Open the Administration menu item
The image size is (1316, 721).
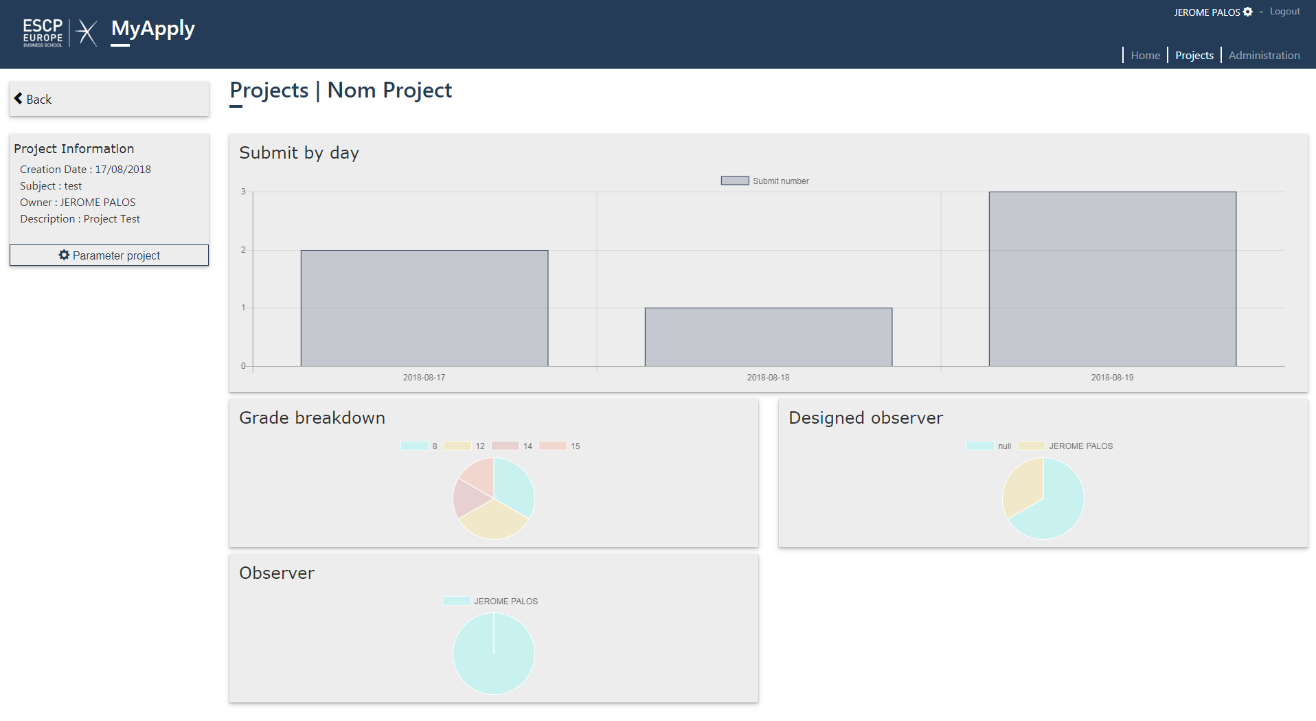coord(1264,56)
